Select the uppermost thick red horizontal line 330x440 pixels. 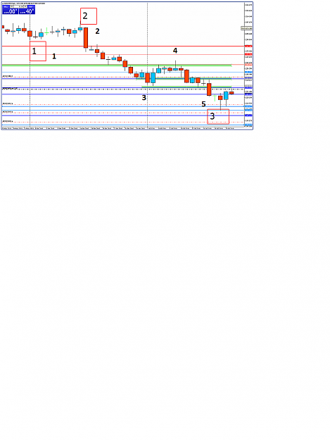[123, 46]
